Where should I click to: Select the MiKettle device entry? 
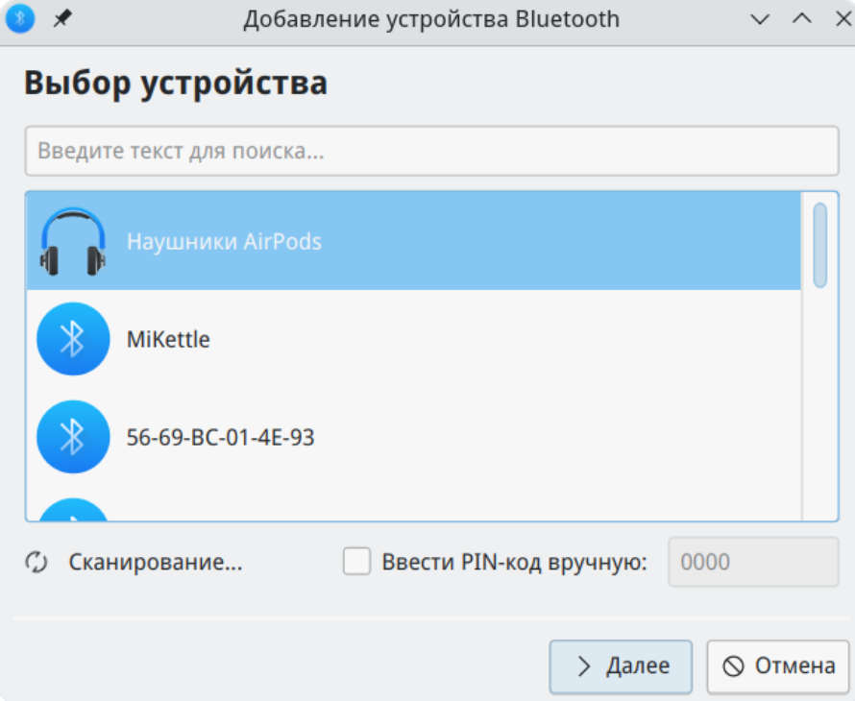[168, 339]
